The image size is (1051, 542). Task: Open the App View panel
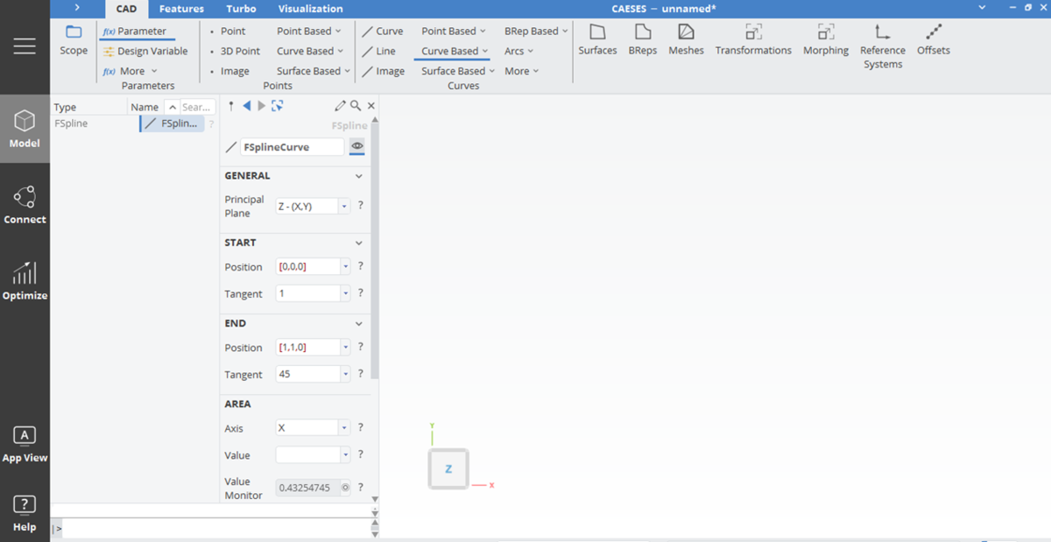click(25, 444)
